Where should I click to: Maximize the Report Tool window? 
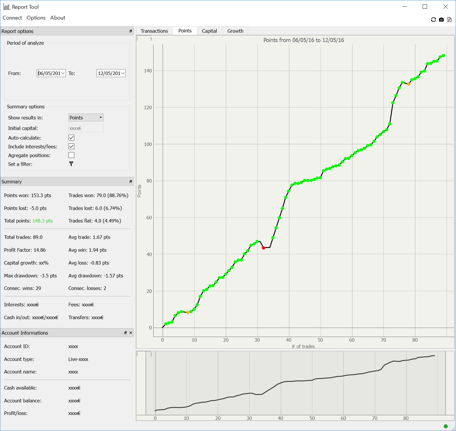[425, 7]
